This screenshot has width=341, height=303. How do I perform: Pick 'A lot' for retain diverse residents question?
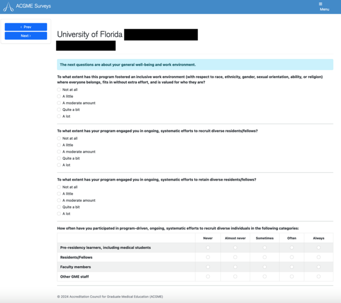tap(59, 214)
